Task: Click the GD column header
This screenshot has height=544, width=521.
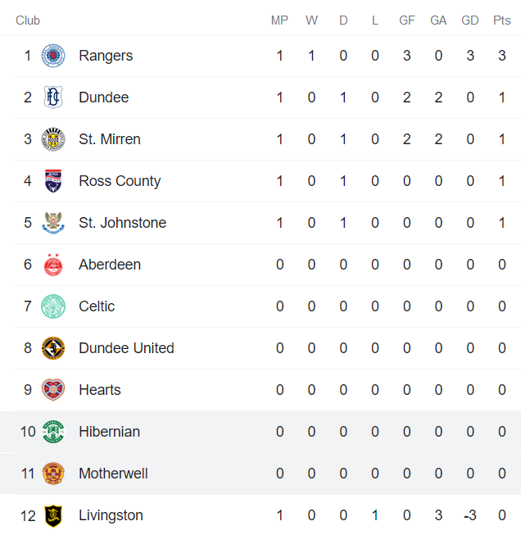Action: click(x=470, y=20)
